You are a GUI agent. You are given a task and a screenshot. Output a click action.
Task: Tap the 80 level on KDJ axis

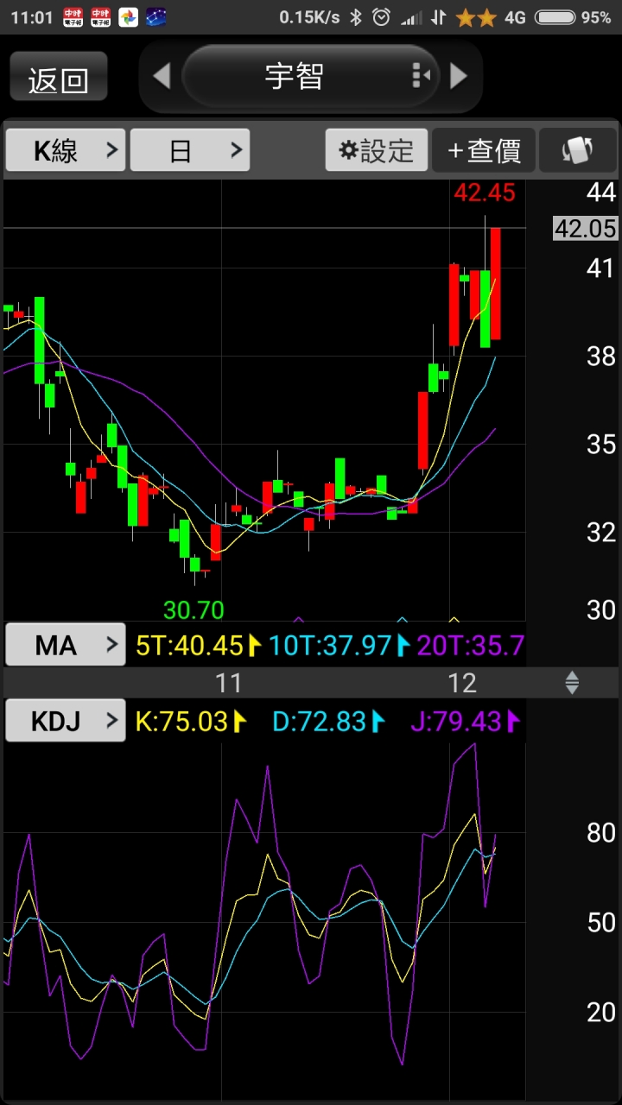point(601,833)
